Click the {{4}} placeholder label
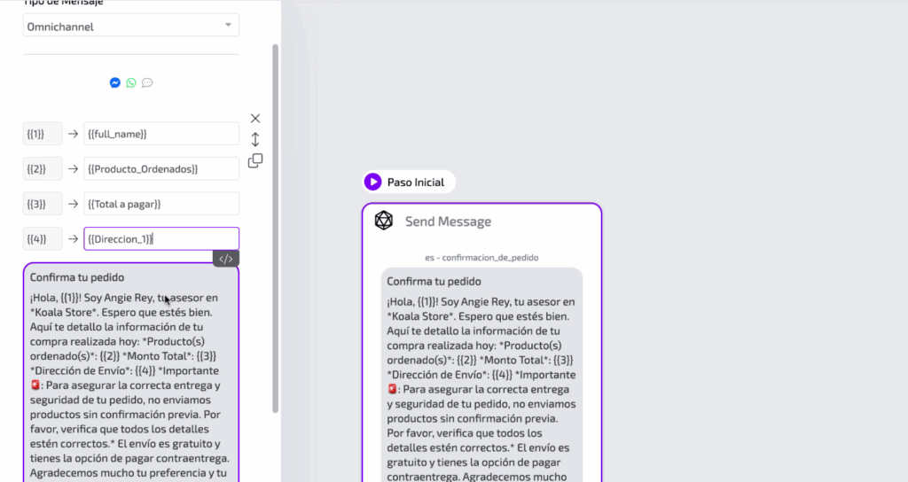 pos(42,238)
